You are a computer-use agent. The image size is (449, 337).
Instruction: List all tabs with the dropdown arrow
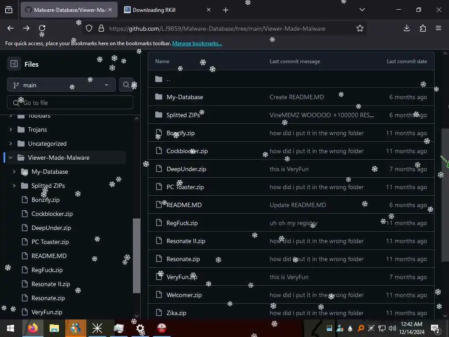pos(362,10)
